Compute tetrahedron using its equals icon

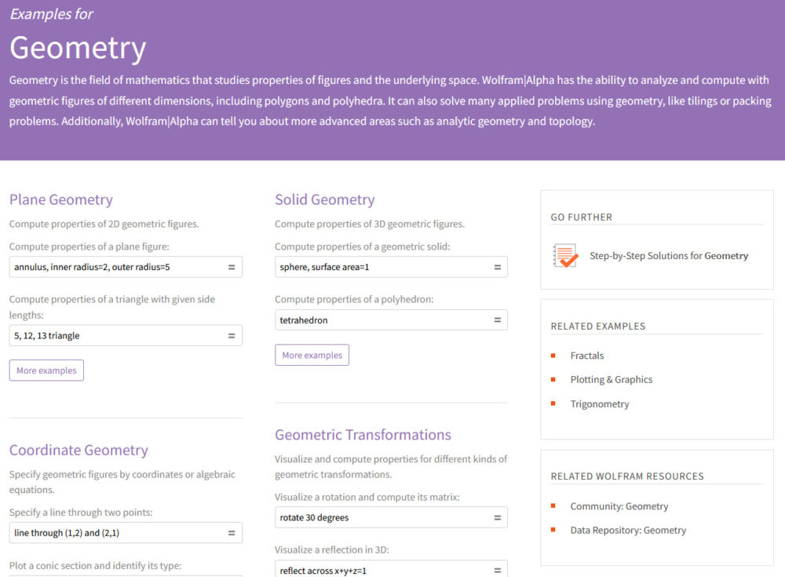(498, 320)
